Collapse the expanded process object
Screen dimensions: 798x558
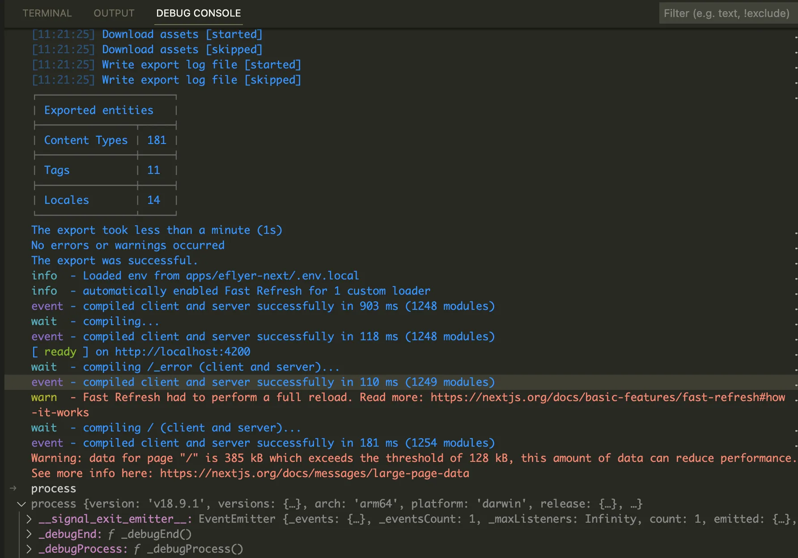21,504
